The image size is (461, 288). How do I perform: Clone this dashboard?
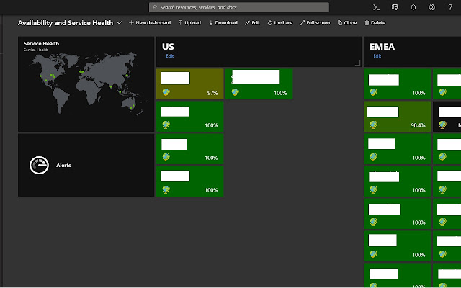coord(347,23)
